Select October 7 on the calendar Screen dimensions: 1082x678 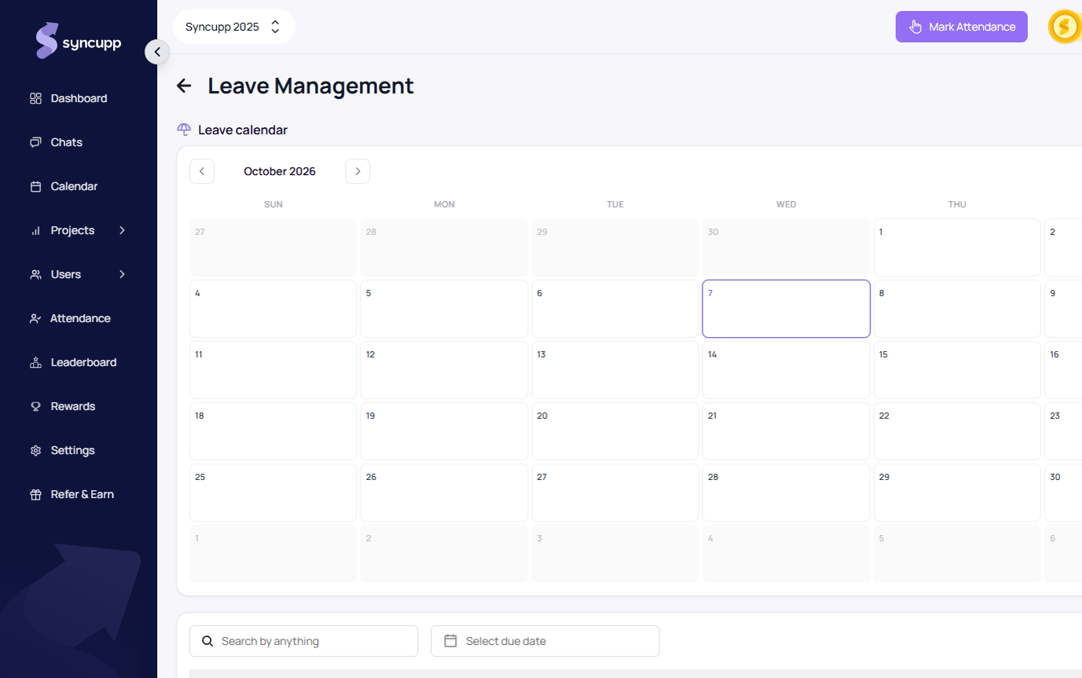[x=786, y=309]
